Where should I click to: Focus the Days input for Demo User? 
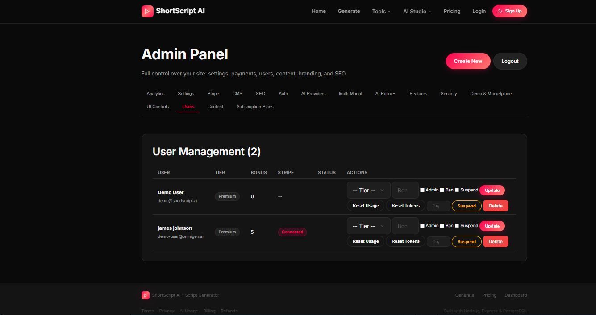(x=438, y=206)
